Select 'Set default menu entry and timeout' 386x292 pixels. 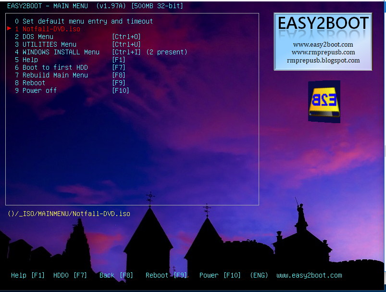coord(84,22)
